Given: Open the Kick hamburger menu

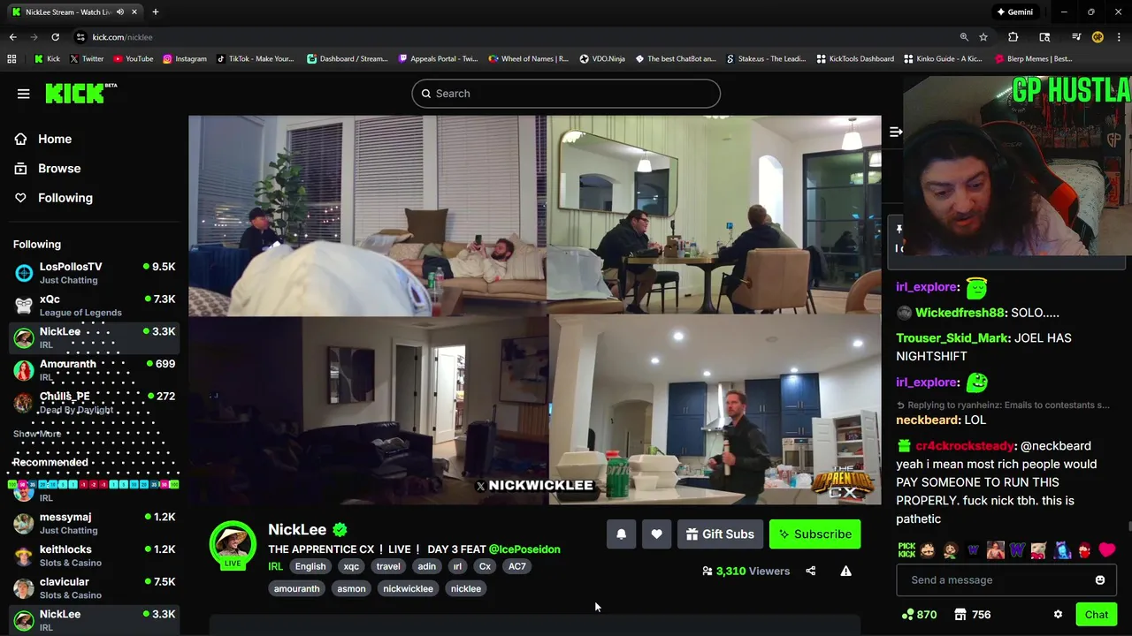Looking at the screenshot, I should tap(24, 94).
